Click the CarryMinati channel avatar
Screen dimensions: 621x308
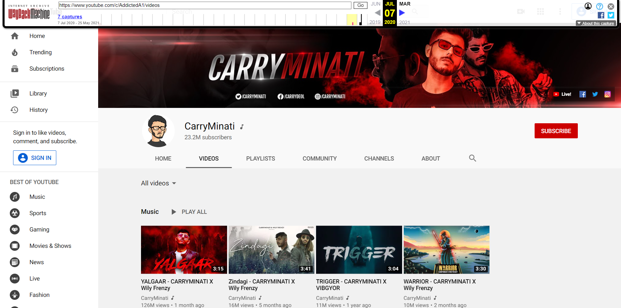click(x=158, y=131)
